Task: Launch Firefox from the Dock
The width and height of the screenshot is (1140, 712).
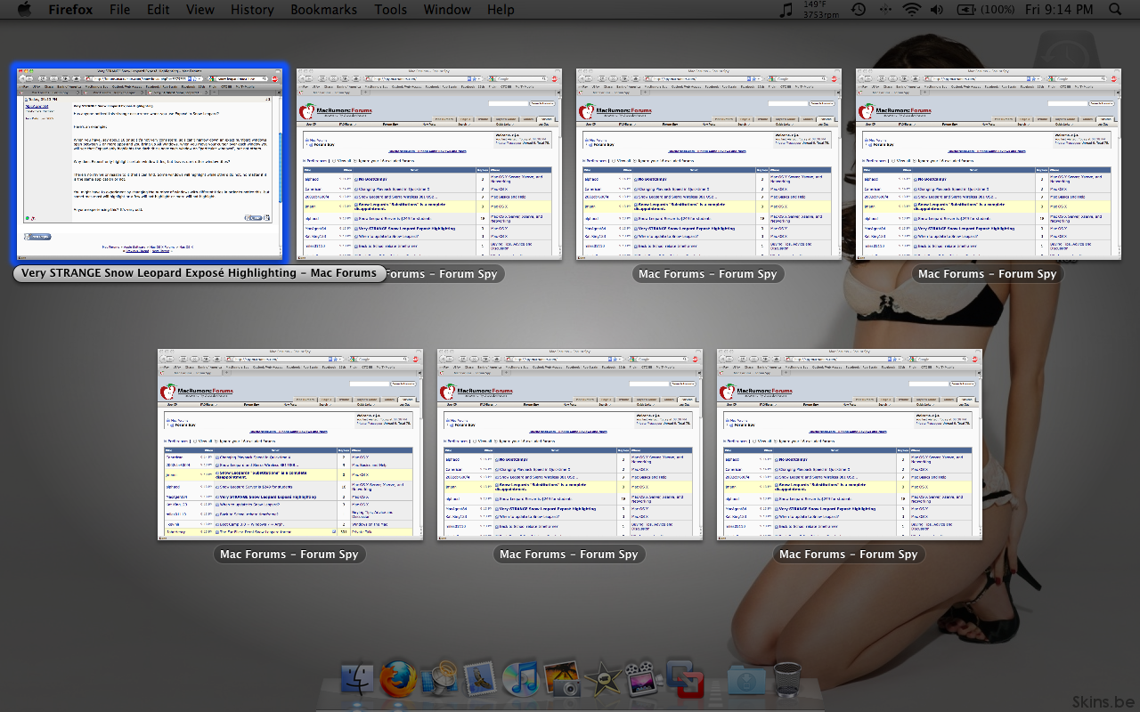Action: [x=398, y=679]
